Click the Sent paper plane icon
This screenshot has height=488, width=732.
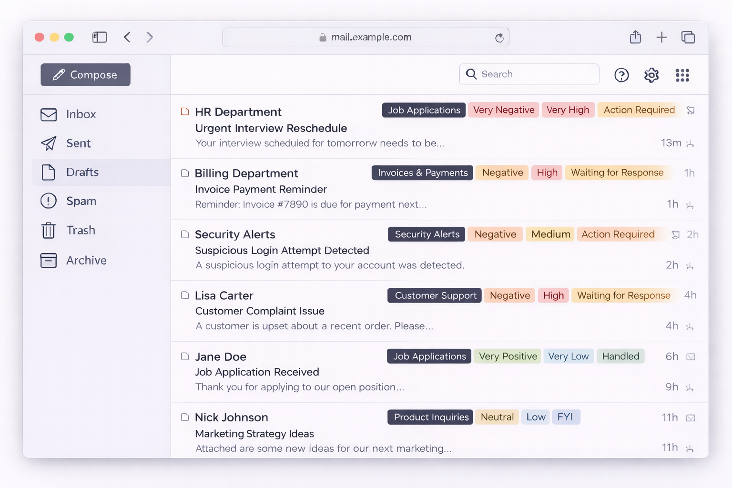coord(49,143)
